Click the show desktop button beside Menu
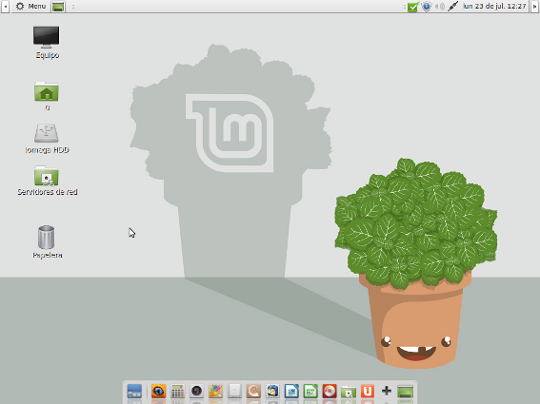This screenshot has width=540, height=404. [58, 7]
